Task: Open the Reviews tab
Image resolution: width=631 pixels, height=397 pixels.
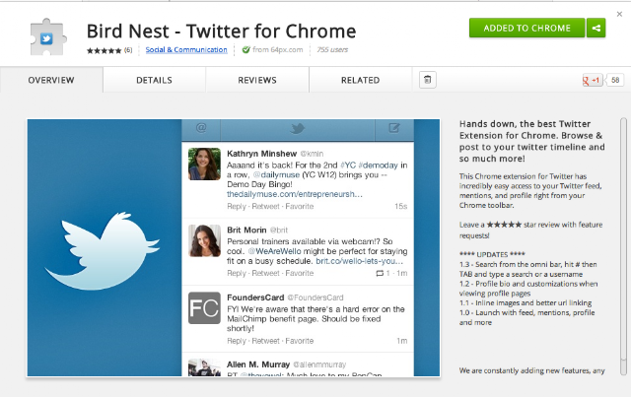Action: (257, 80)
